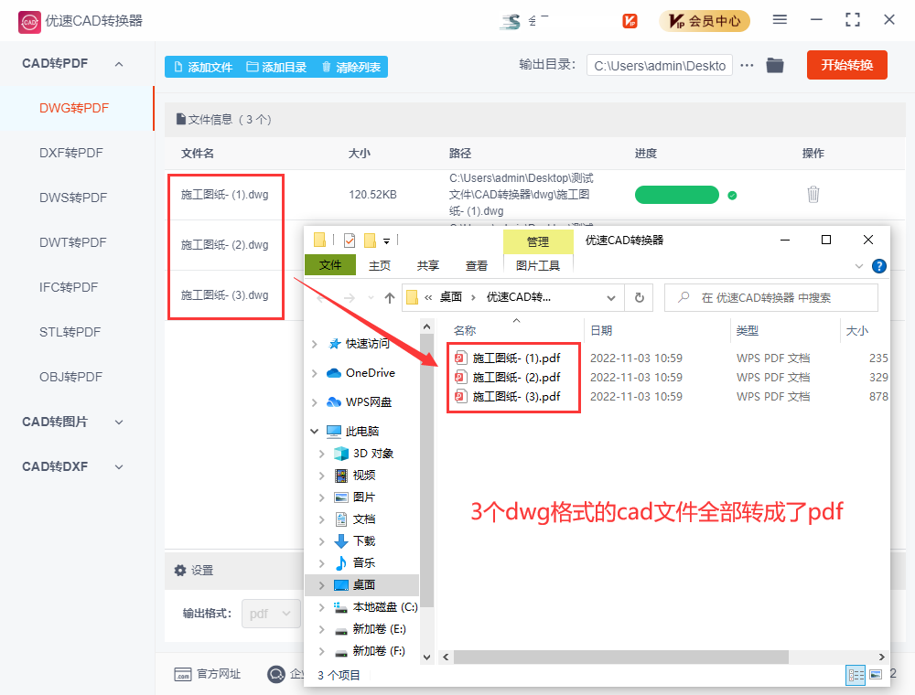The image size is (915, 695).
Task: Click the progress bar of 施工图纸- (1).dwg
Action: (x=676, y=195)
